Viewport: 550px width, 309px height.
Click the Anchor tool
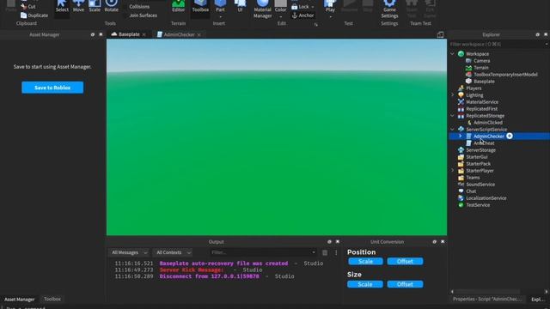click(x=302, y=15)
